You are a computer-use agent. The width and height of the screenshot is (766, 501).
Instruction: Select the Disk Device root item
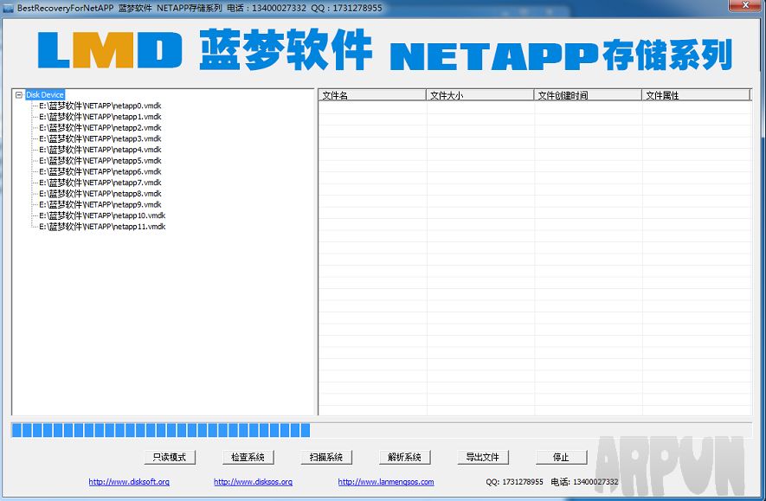44,95
